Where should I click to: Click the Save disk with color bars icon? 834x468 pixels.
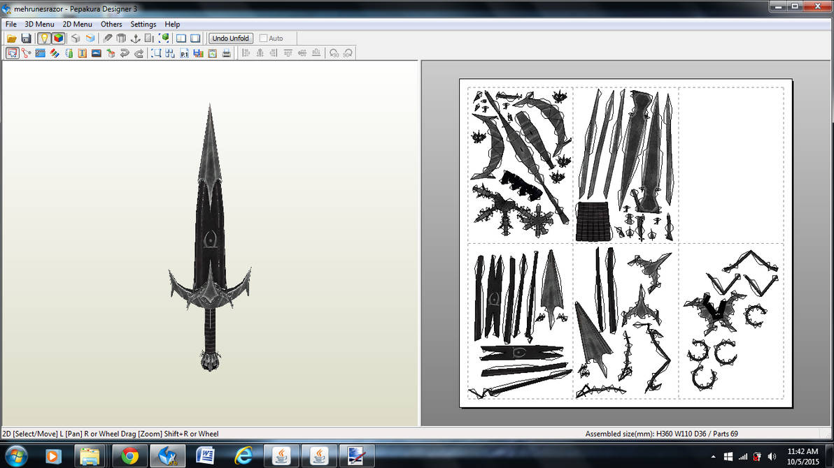point(198,53)
